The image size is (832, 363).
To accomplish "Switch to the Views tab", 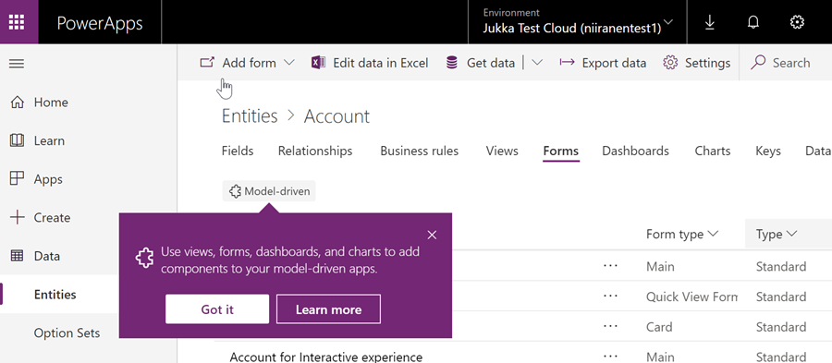I will point(502,151).
